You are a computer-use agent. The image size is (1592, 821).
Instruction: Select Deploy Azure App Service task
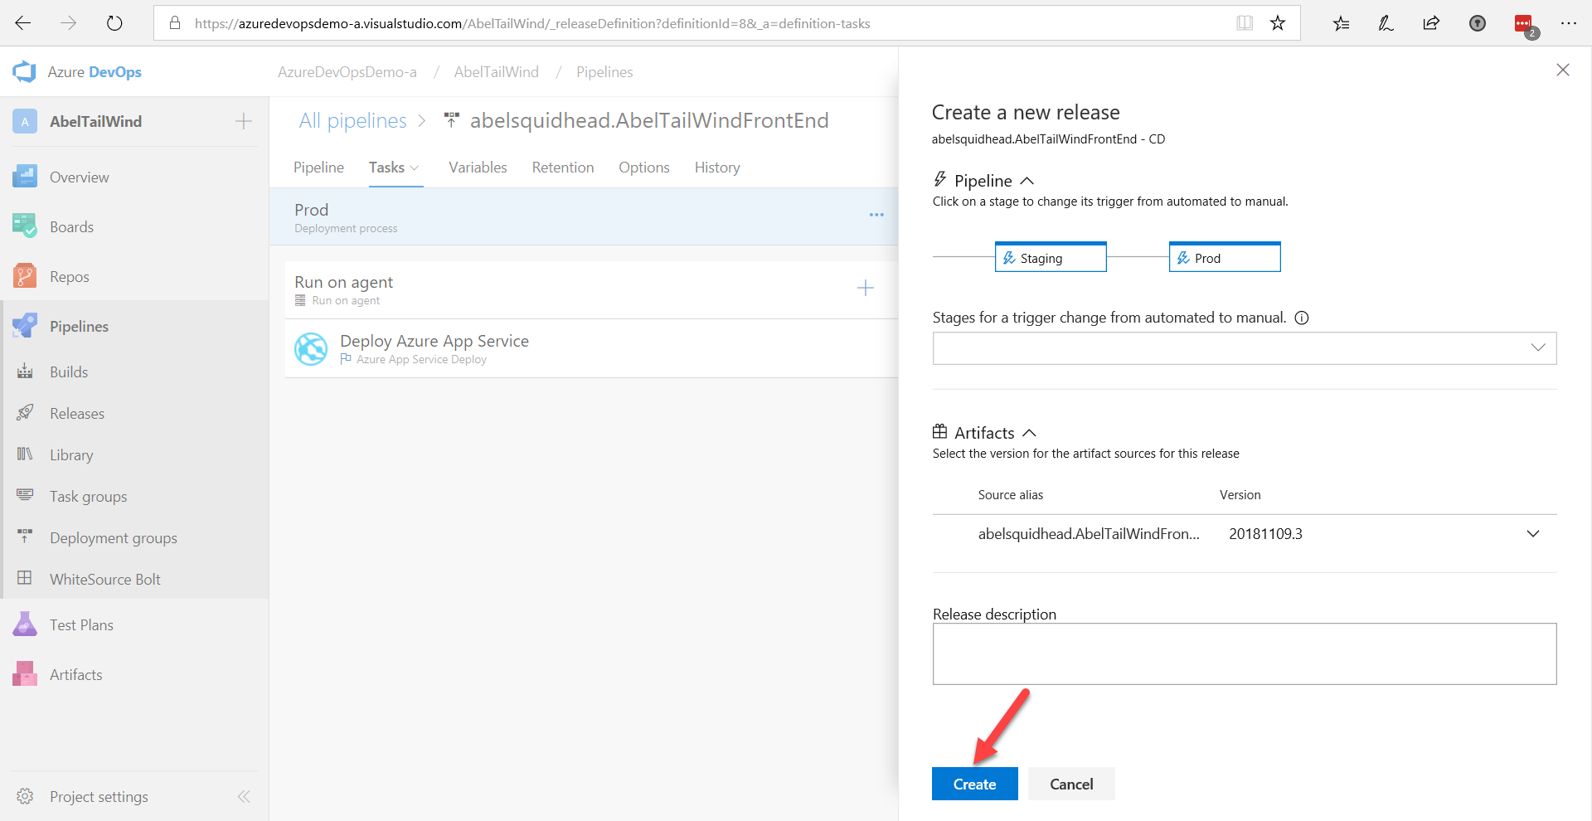[x=592, y=349]
